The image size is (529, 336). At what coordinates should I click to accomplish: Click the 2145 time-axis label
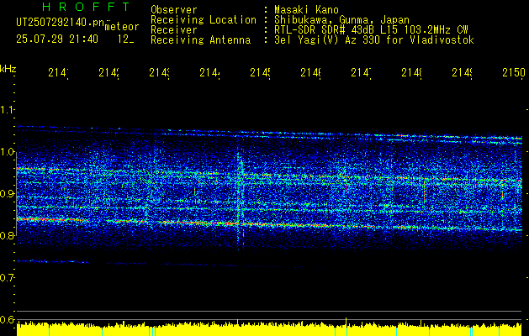[260, 73]
